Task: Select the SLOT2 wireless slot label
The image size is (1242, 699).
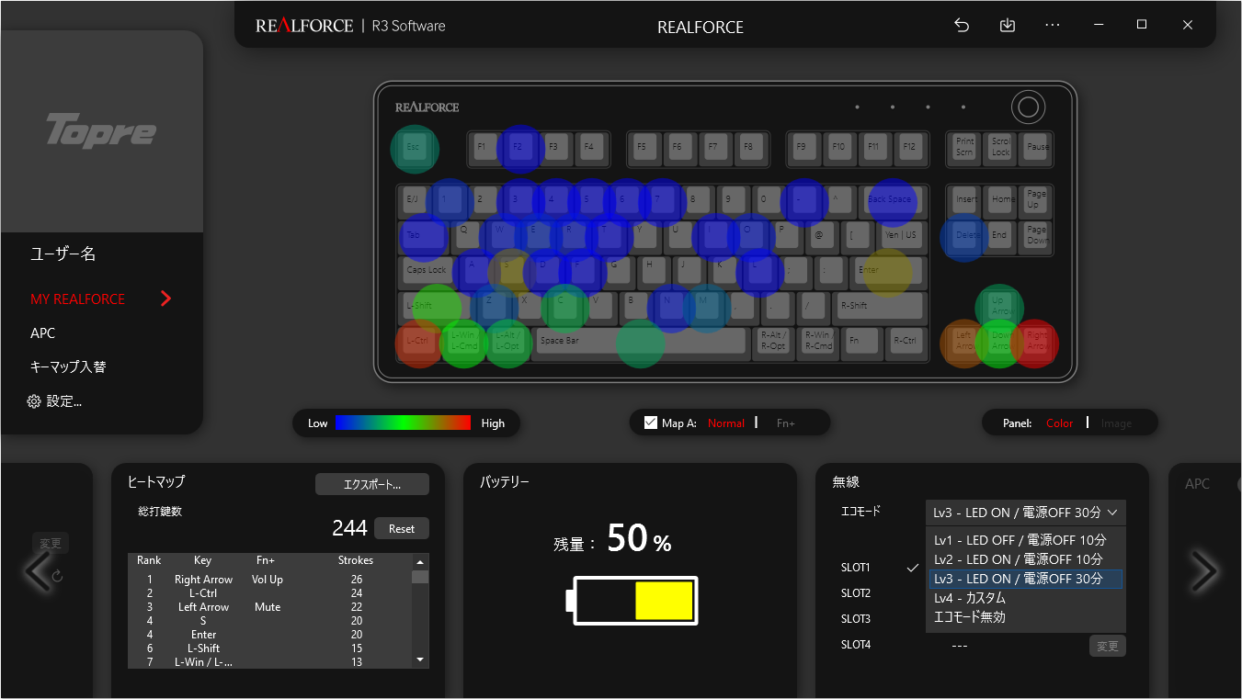Action: click(x=855, y=593)
